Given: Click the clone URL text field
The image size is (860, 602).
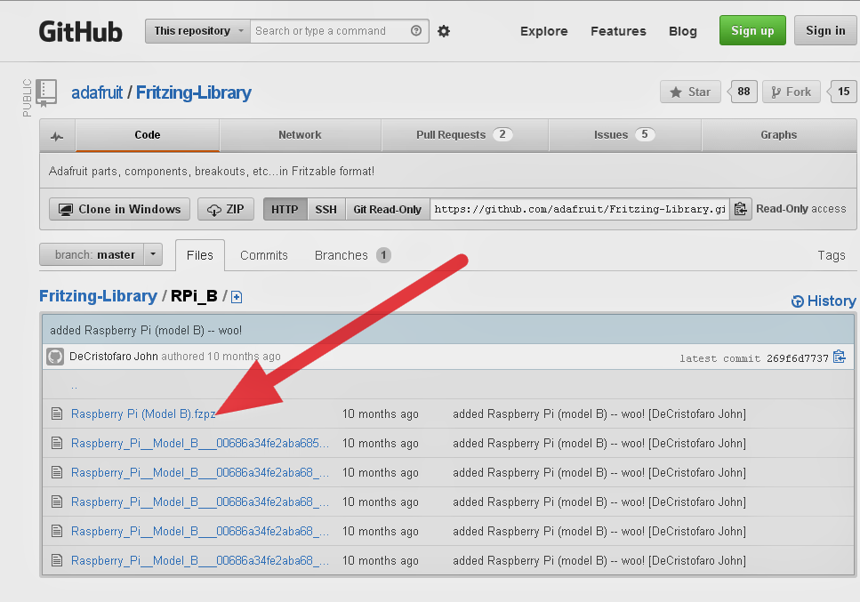Looking at the screenshot, I should pos(580,210).
